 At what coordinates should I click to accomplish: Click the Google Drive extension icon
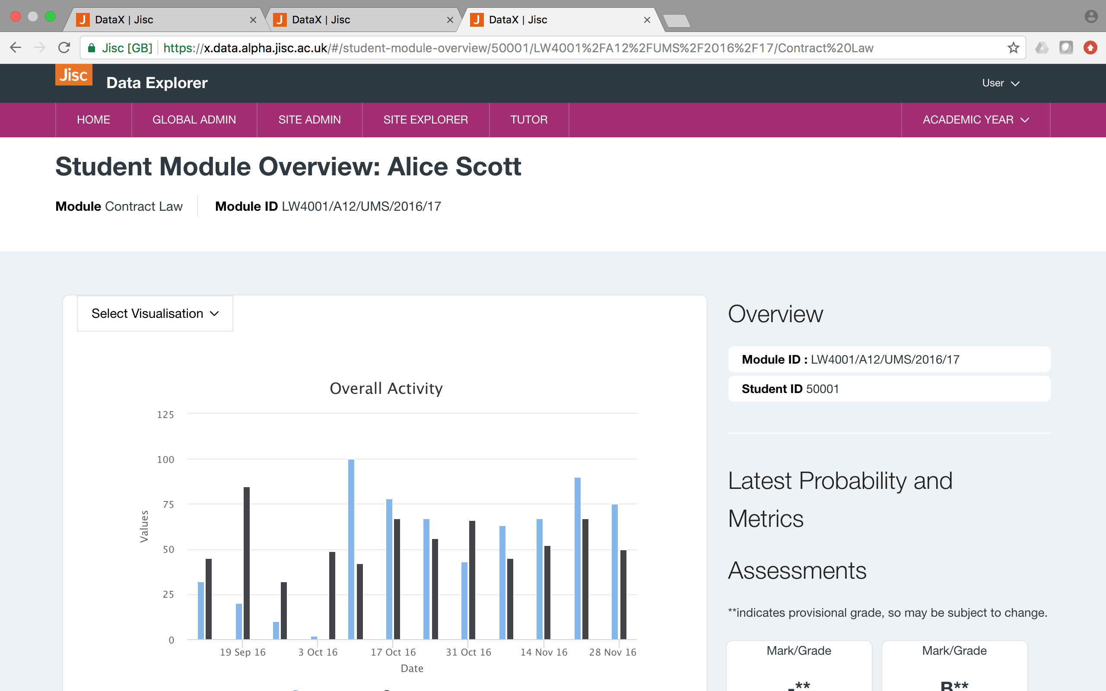(1042, 48)
